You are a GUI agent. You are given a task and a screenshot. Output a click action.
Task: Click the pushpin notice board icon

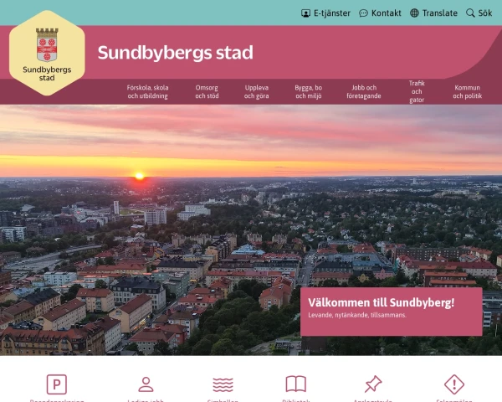tap(373, 384)
